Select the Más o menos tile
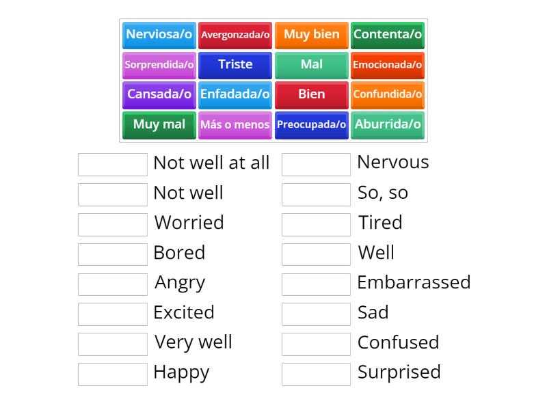Viewport: 547px width, 410px height. pos(235,125)
